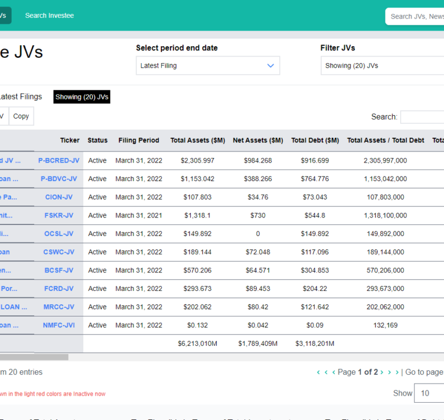Open the MRCC-JV ticker link
444x420 pixels.
[59, 307]
